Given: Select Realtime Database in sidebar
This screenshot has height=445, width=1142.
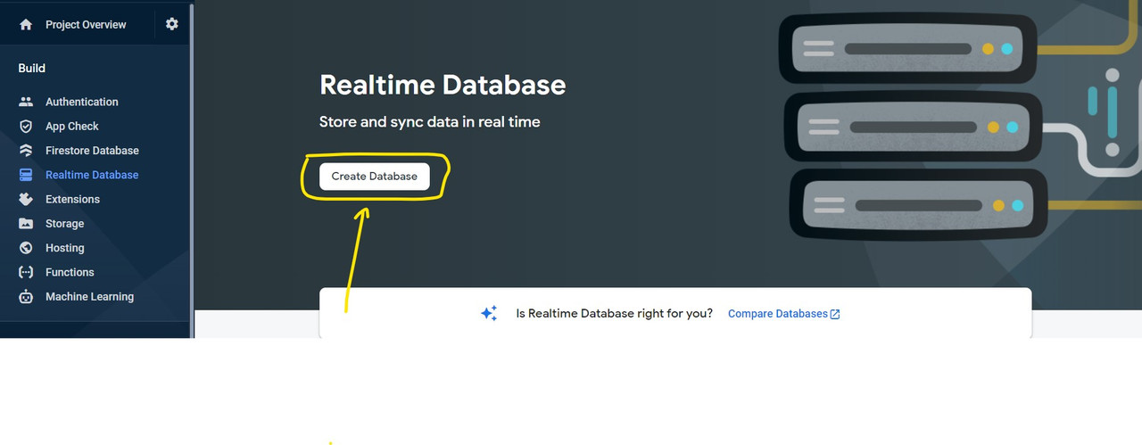Looking at the screenshot, I should click(92, 175).
